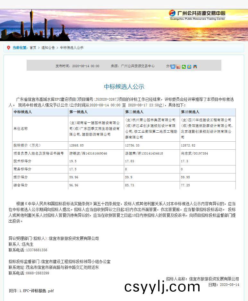Go to 首页 in the breadcrumb
Screen dimensions: 248x301
click(x=33, y=48)
